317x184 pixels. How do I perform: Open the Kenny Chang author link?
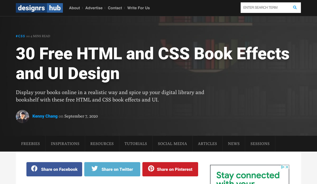(45, 116)
